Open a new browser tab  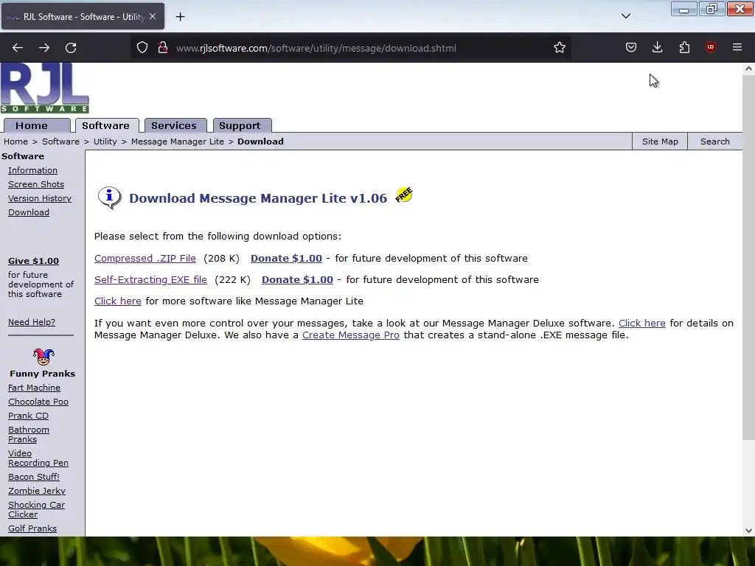(180, 17)
